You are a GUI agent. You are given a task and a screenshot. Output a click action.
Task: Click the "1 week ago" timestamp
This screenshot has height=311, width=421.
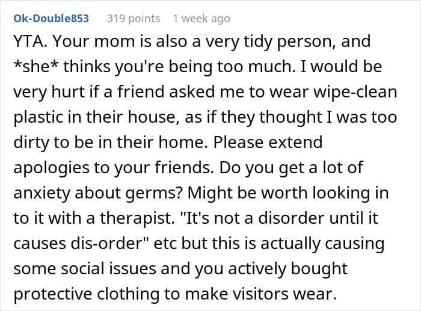(201, 19)
